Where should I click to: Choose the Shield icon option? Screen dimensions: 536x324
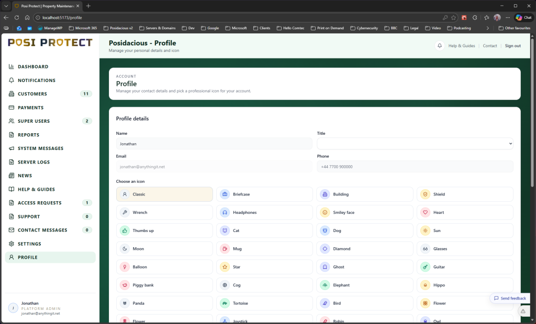[x=465, y=194]
